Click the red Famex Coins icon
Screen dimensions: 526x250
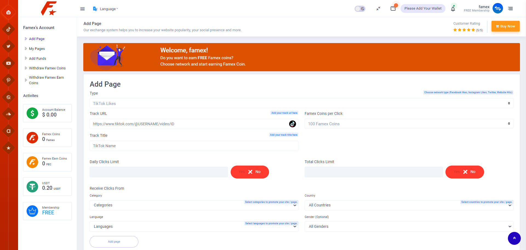point(32,138)
